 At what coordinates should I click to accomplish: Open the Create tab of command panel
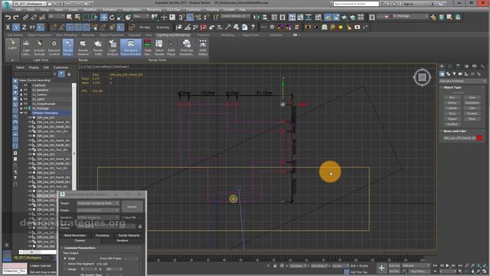(442, 67)
